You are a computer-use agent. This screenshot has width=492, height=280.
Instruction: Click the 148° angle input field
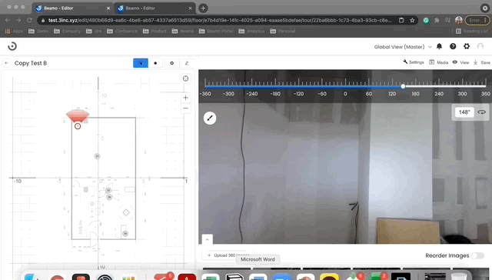[x=464, y=112]
